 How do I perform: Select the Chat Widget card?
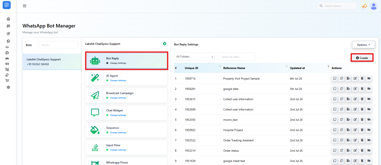(x=126, y=113)
